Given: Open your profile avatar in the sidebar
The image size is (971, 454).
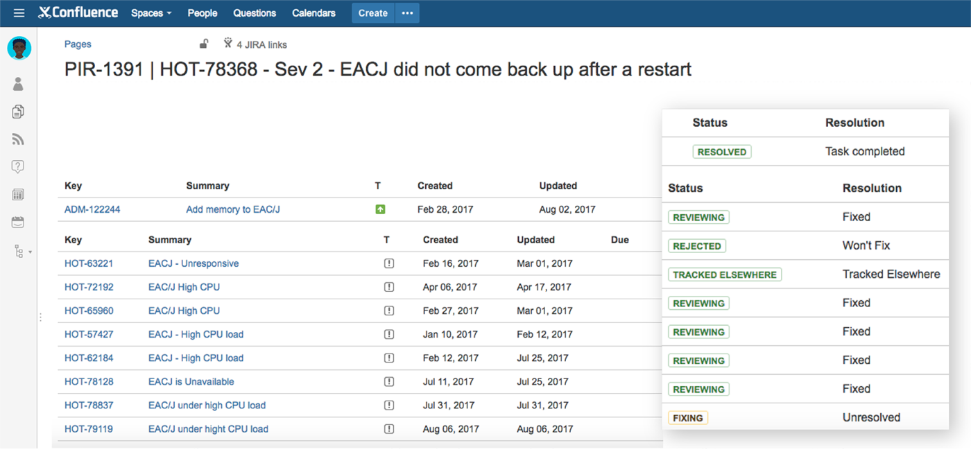Looking at the screenshot, I should coord(19,48).
